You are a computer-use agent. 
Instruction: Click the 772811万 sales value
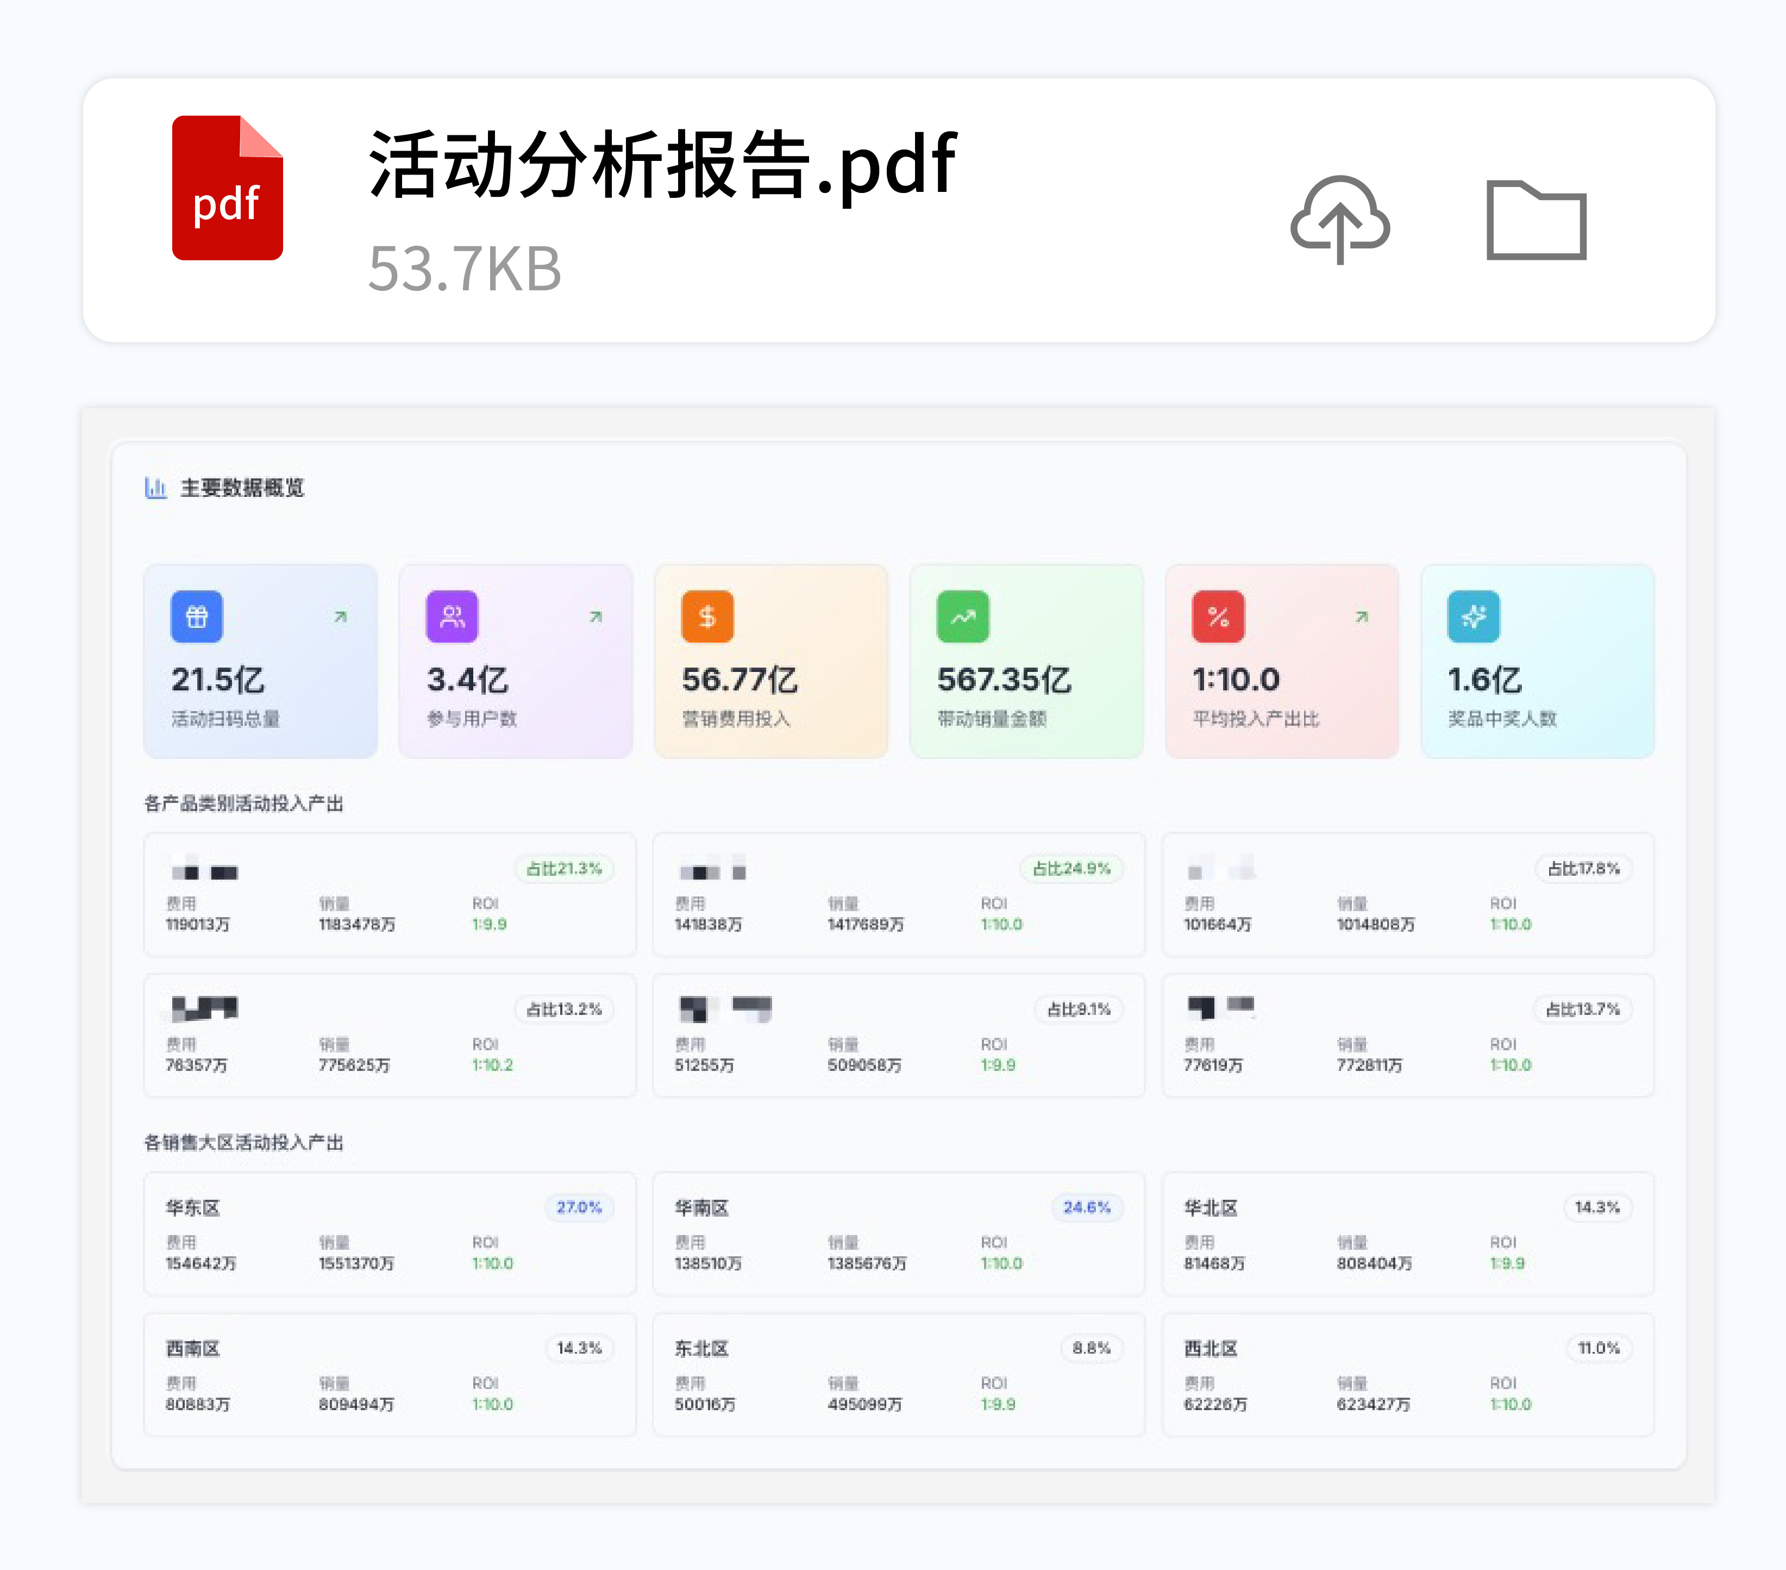pyautogui.click(x=1369, y=1065)
